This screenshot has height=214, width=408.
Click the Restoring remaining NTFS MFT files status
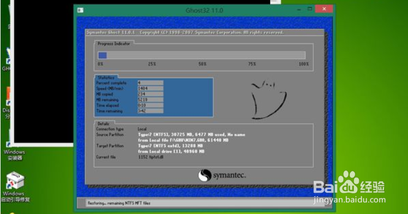click(119, 203)
